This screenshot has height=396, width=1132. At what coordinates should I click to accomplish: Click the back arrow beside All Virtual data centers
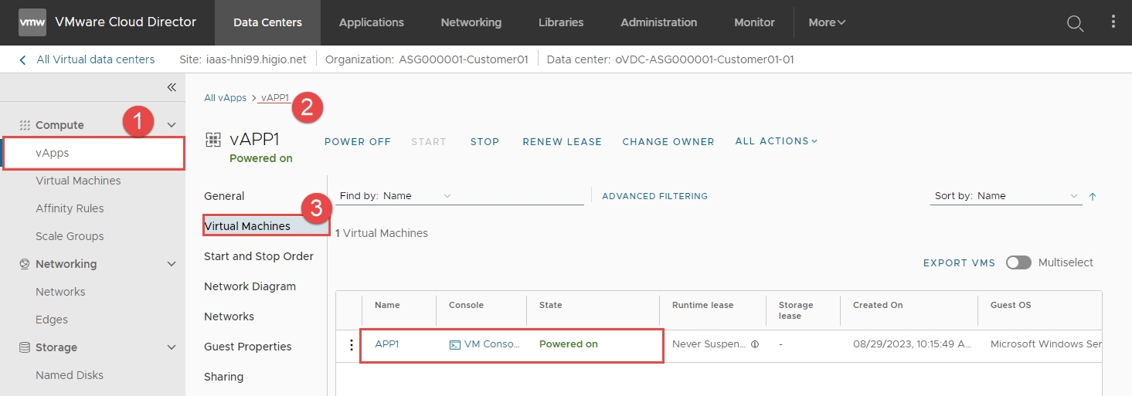coord(22,59)
